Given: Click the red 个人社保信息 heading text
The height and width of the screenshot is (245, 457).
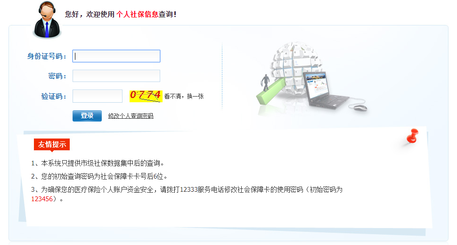Looking at the screenshot, I should point(137,14).
